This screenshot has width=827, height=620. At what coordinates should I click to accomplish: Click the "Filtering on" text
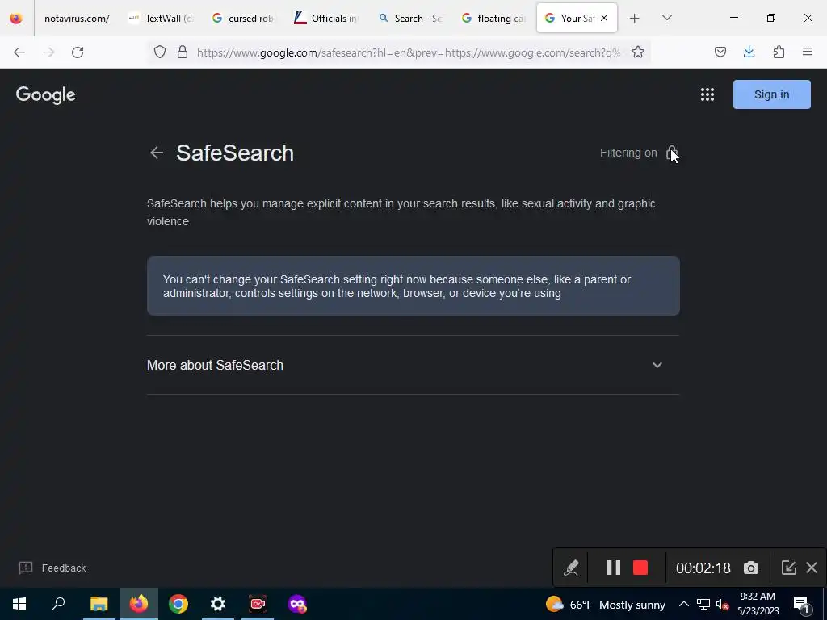click(628, 153)
